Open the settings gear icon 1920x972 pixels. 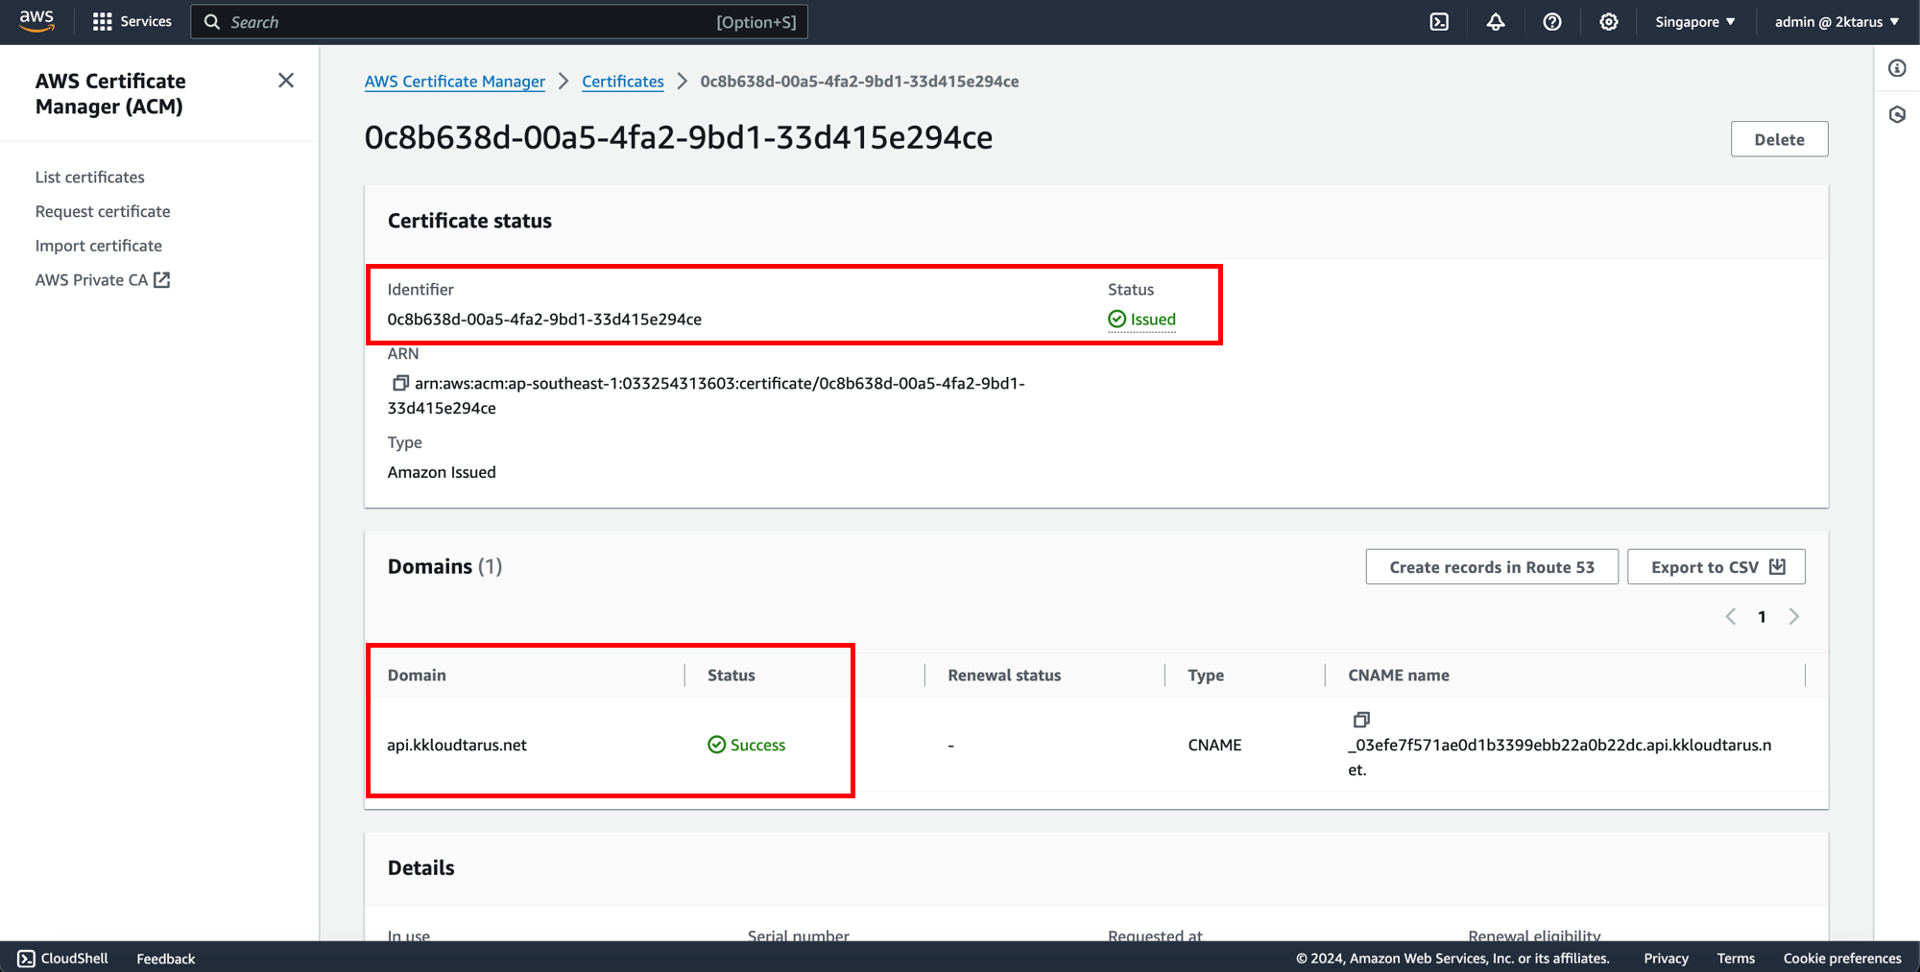point(1609,22)
